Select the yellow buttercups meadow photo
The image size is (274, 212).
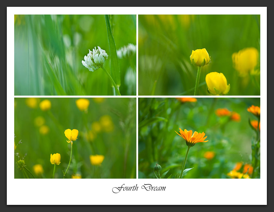(x=75, y=138)
